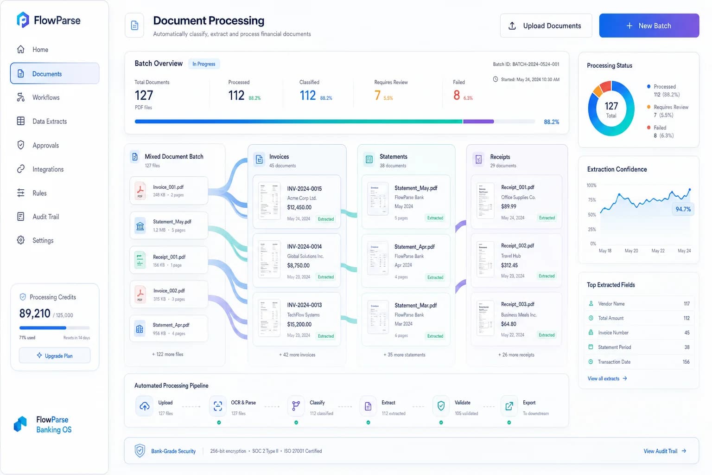Click the Statements column header icon
The image size is (712, 475).
(x=369, y=160)
